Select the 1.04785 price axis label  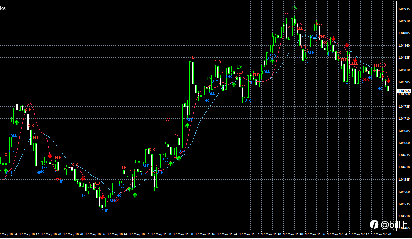(x=404, y=82)
